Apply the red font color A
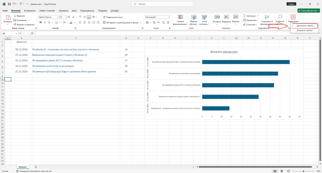This screenshot has width=322, height=173. point(71,22)
